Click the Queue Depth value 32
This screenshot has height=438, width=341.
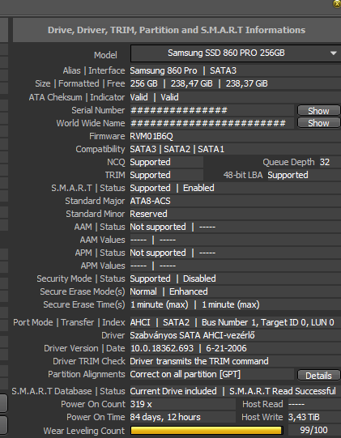[325, 162]
